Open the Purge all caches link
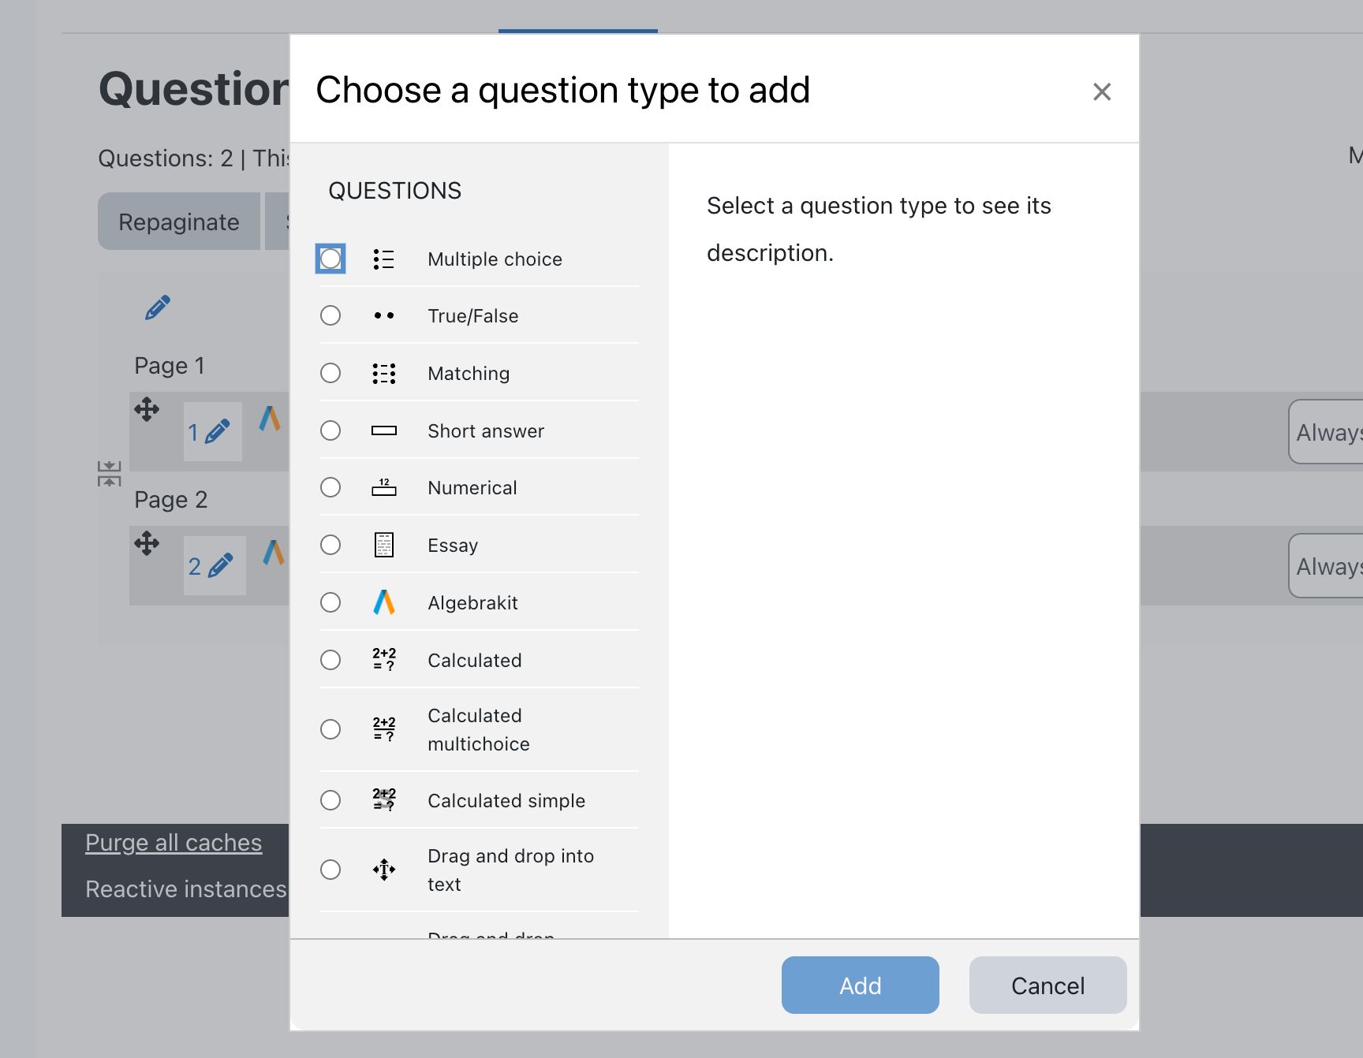The width and height of the screenshot is (1363, 1058). [174, 842]
